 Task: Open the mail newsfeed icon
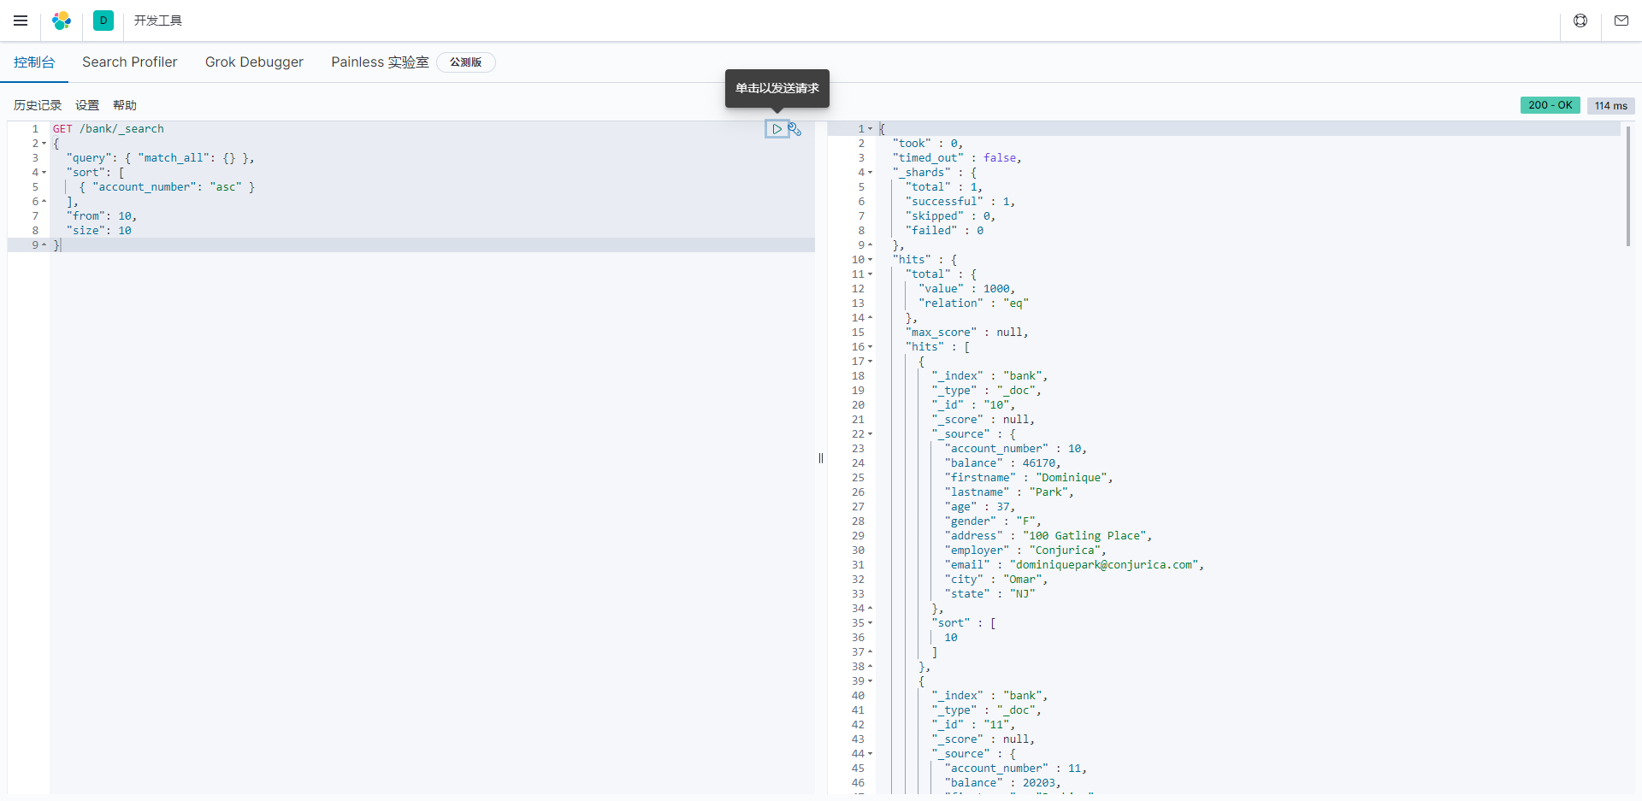[1621, 21]
